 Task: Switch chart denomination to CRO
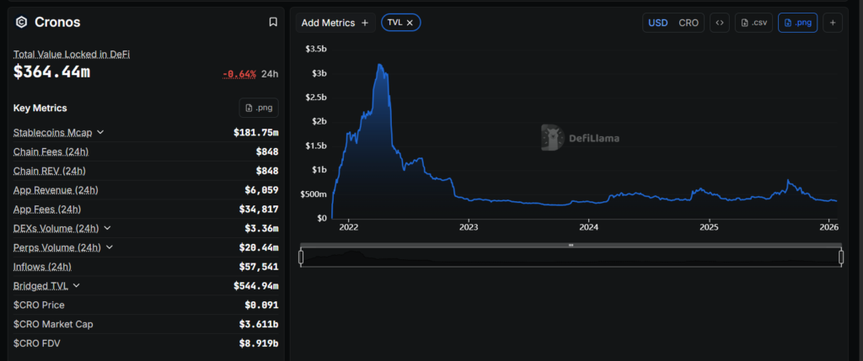point(689,23)
